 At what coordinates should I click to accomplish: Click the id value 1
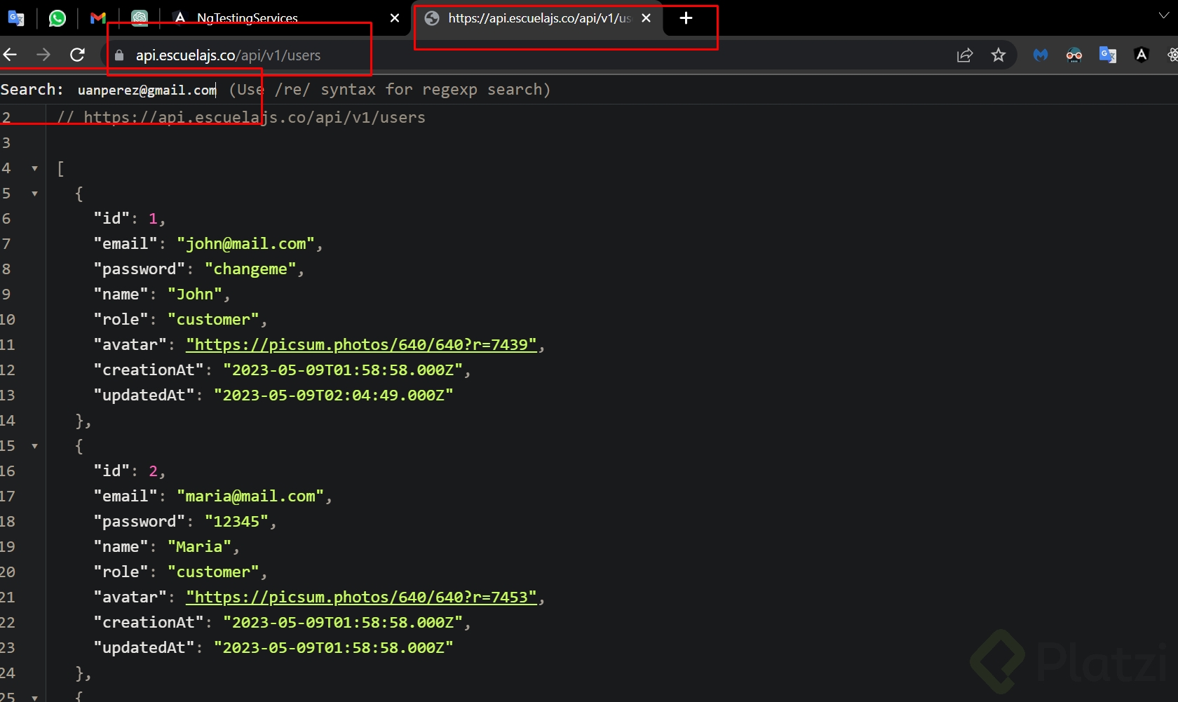coord(153,218)
